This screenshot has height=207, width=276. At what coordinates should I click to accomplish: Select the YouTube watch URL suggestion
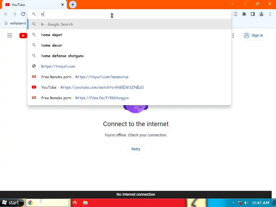[x=129, y=87]
